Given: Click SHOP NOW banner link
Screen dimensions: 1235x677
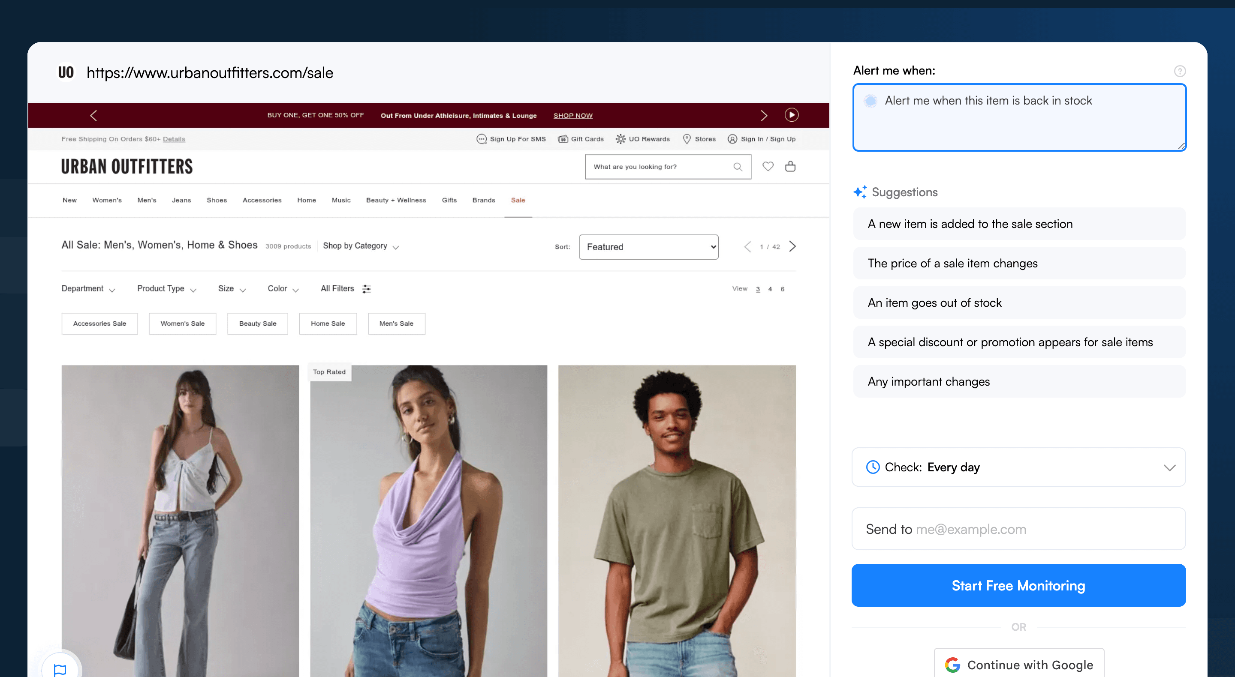Looking at the screenshot, I should pos(573,115).
